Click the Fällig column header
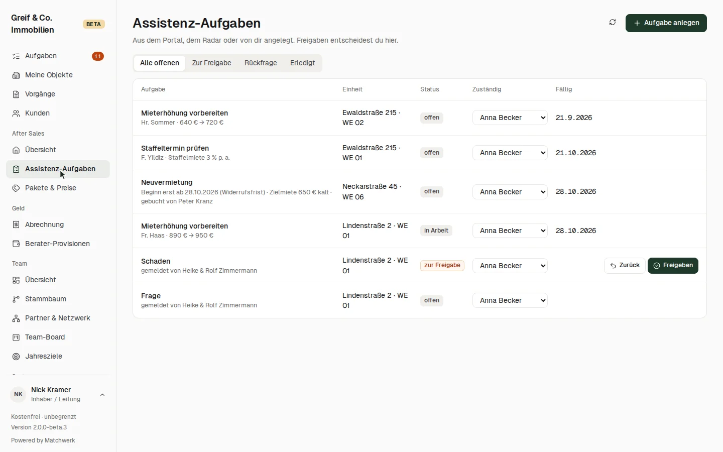Viewport: 723px width, 452px height. coord(564,89)
